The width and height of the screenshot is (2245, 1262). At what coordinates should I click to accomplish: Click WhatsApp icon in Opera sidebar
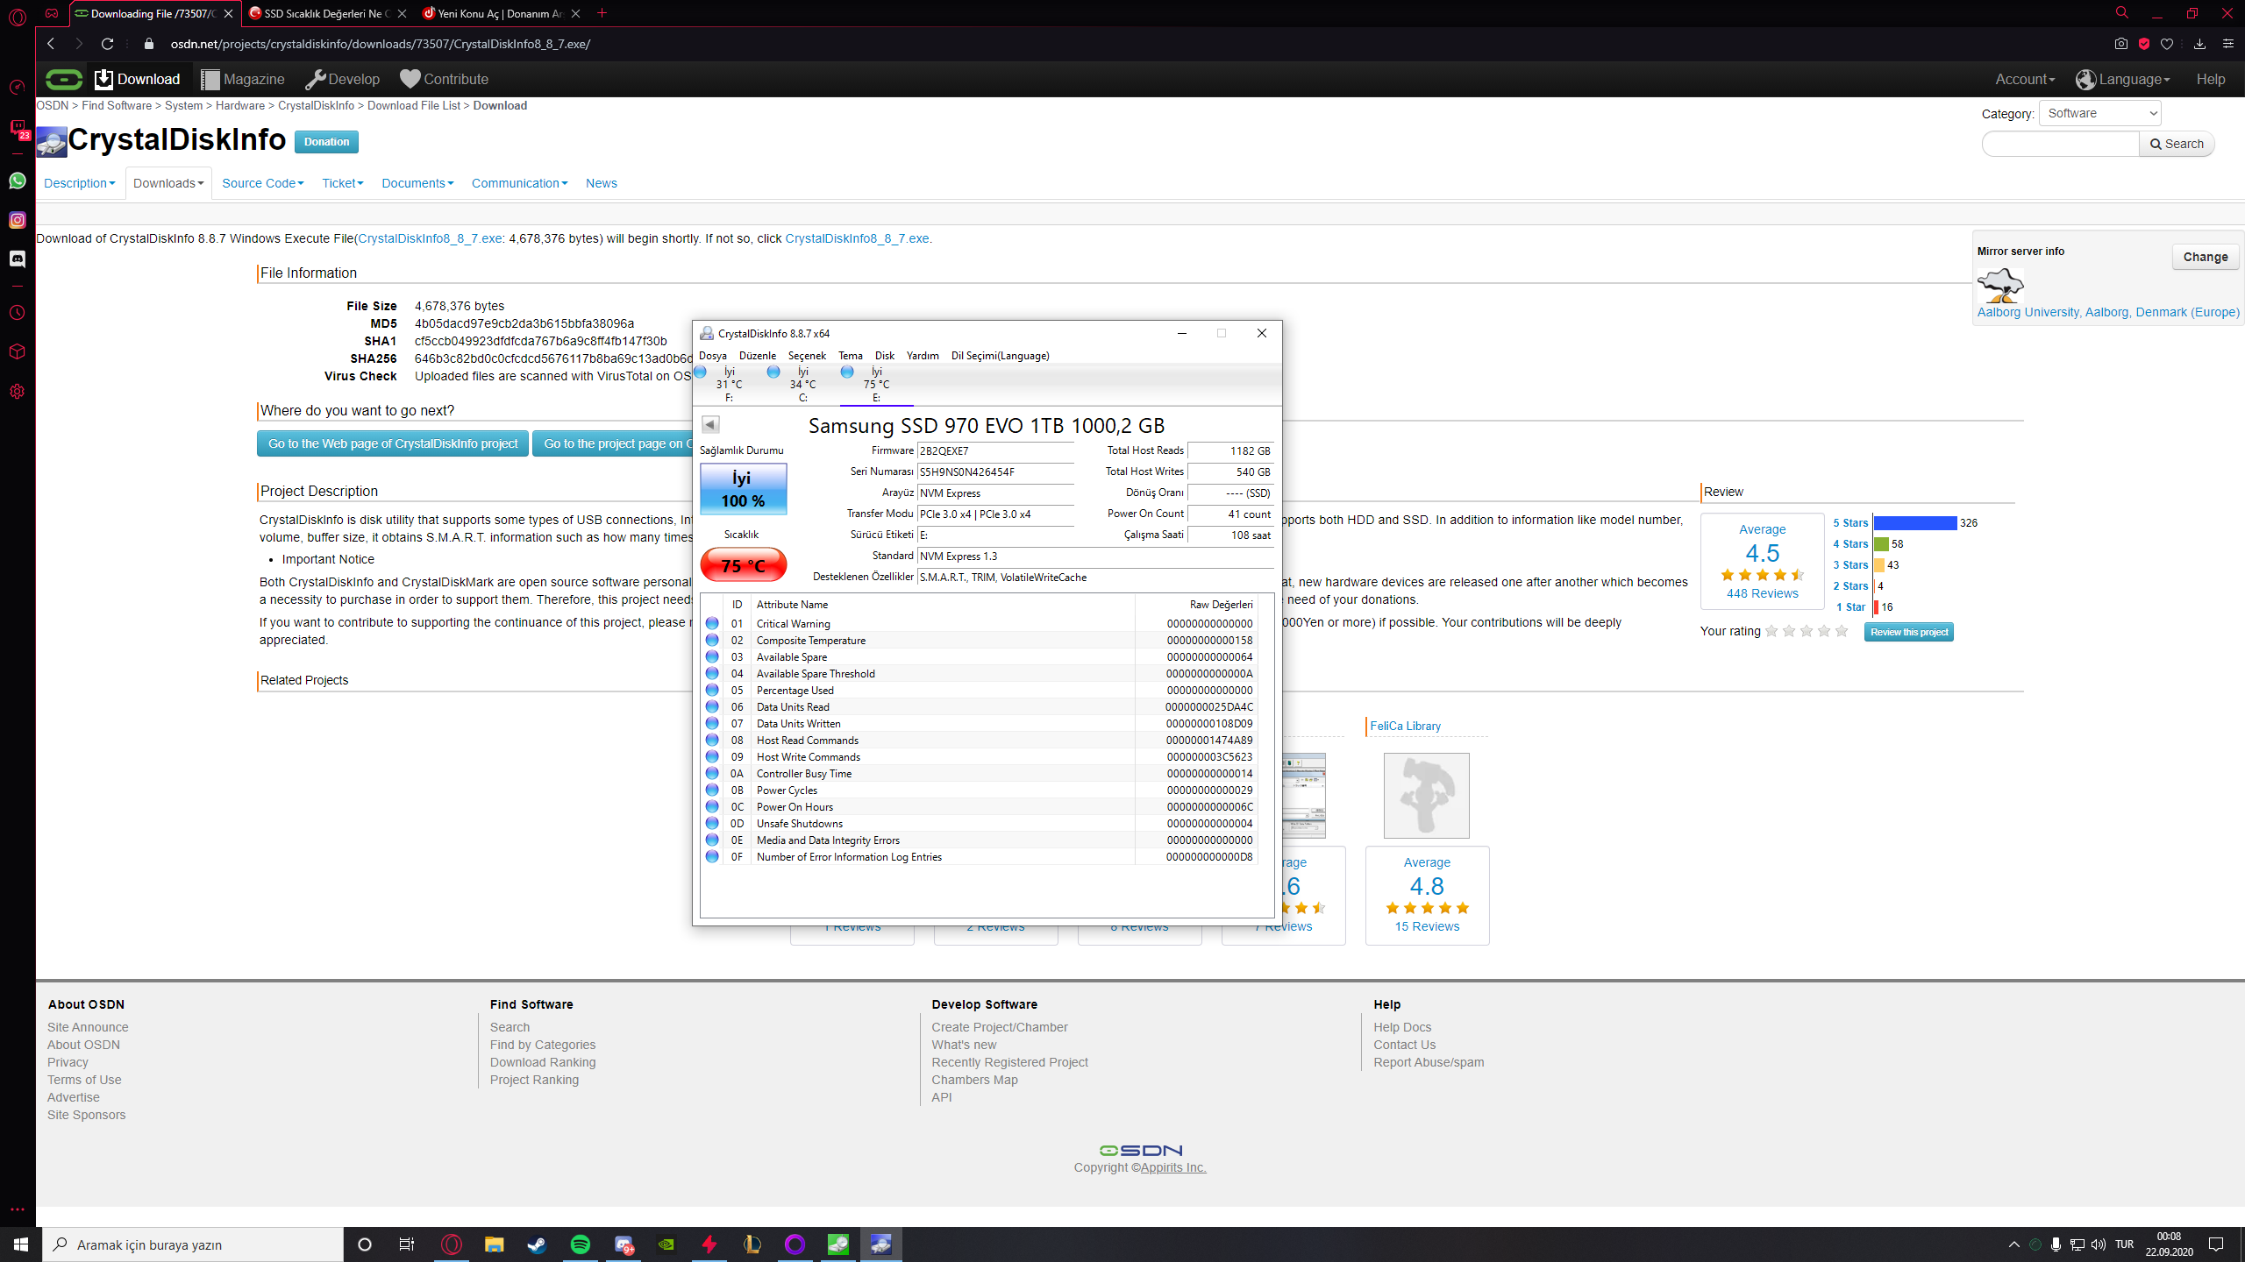[x=17, y=181]
